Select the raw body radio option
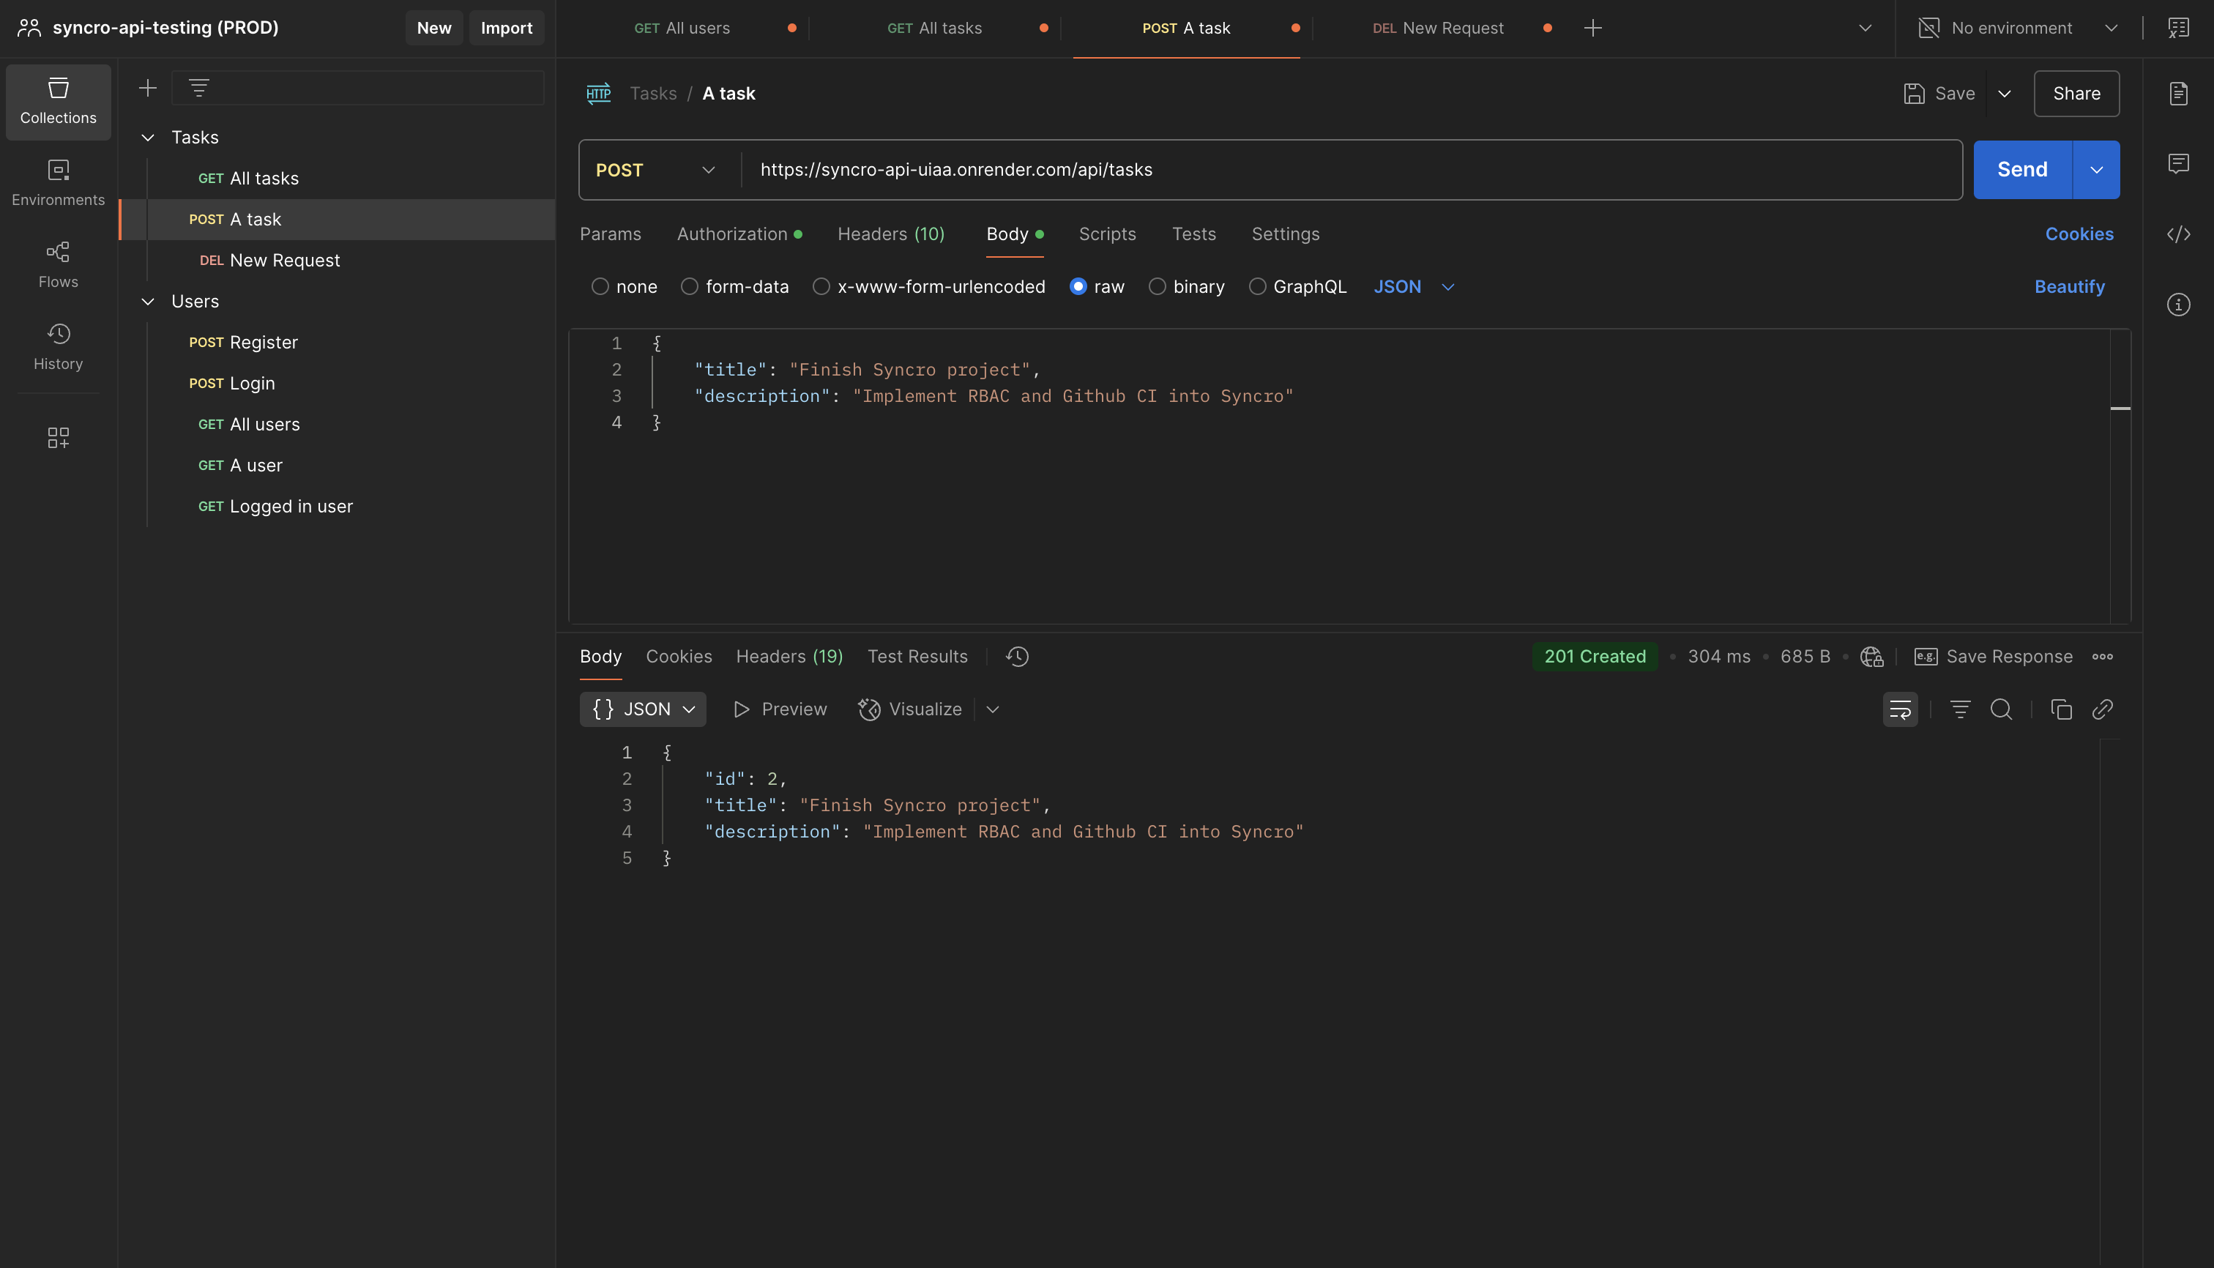Screen dimensions: 2214x1268 pos(1078,286)
